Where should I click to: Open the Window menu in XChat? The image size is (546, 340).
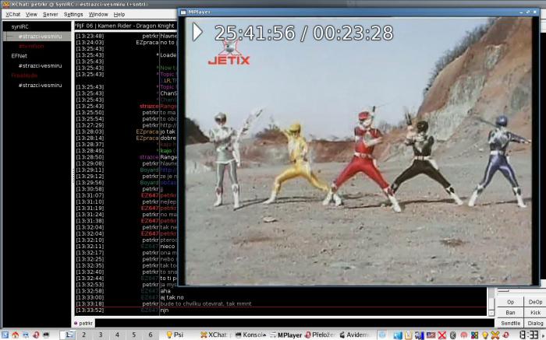(98, 14)
